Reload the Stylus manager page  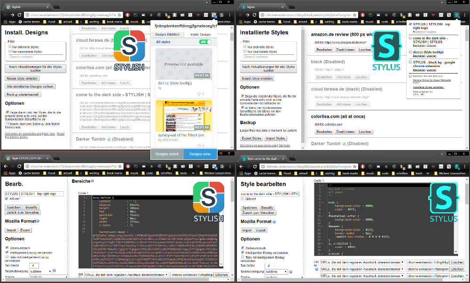255,15
